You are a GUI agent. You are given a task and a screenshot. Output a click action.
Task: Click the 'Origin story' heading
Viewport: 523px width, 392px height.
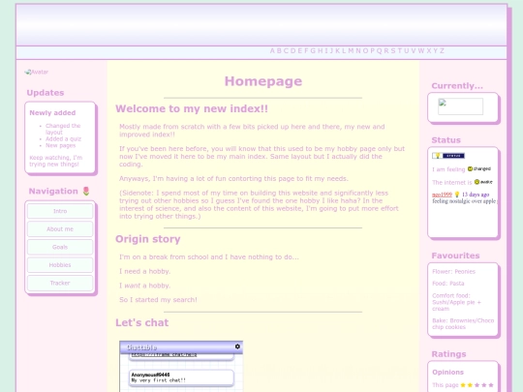[x=148, y=239]
